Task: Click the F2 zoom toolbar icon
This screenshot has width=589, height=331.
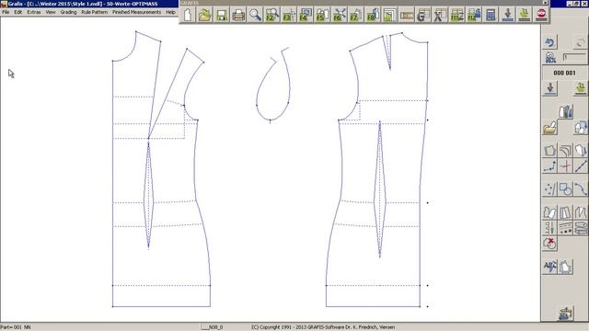Action: pos(272,15)
